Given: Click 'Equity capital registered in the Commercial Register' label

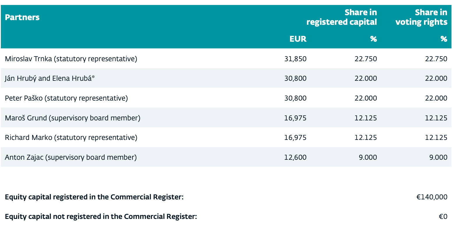Looking at the screenshot, I should [94, 197].
